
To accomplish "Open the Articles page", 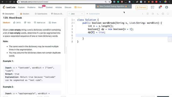I will [59, 7].
